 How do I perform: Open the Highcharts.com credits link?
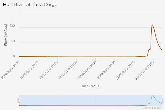(152, 108)
